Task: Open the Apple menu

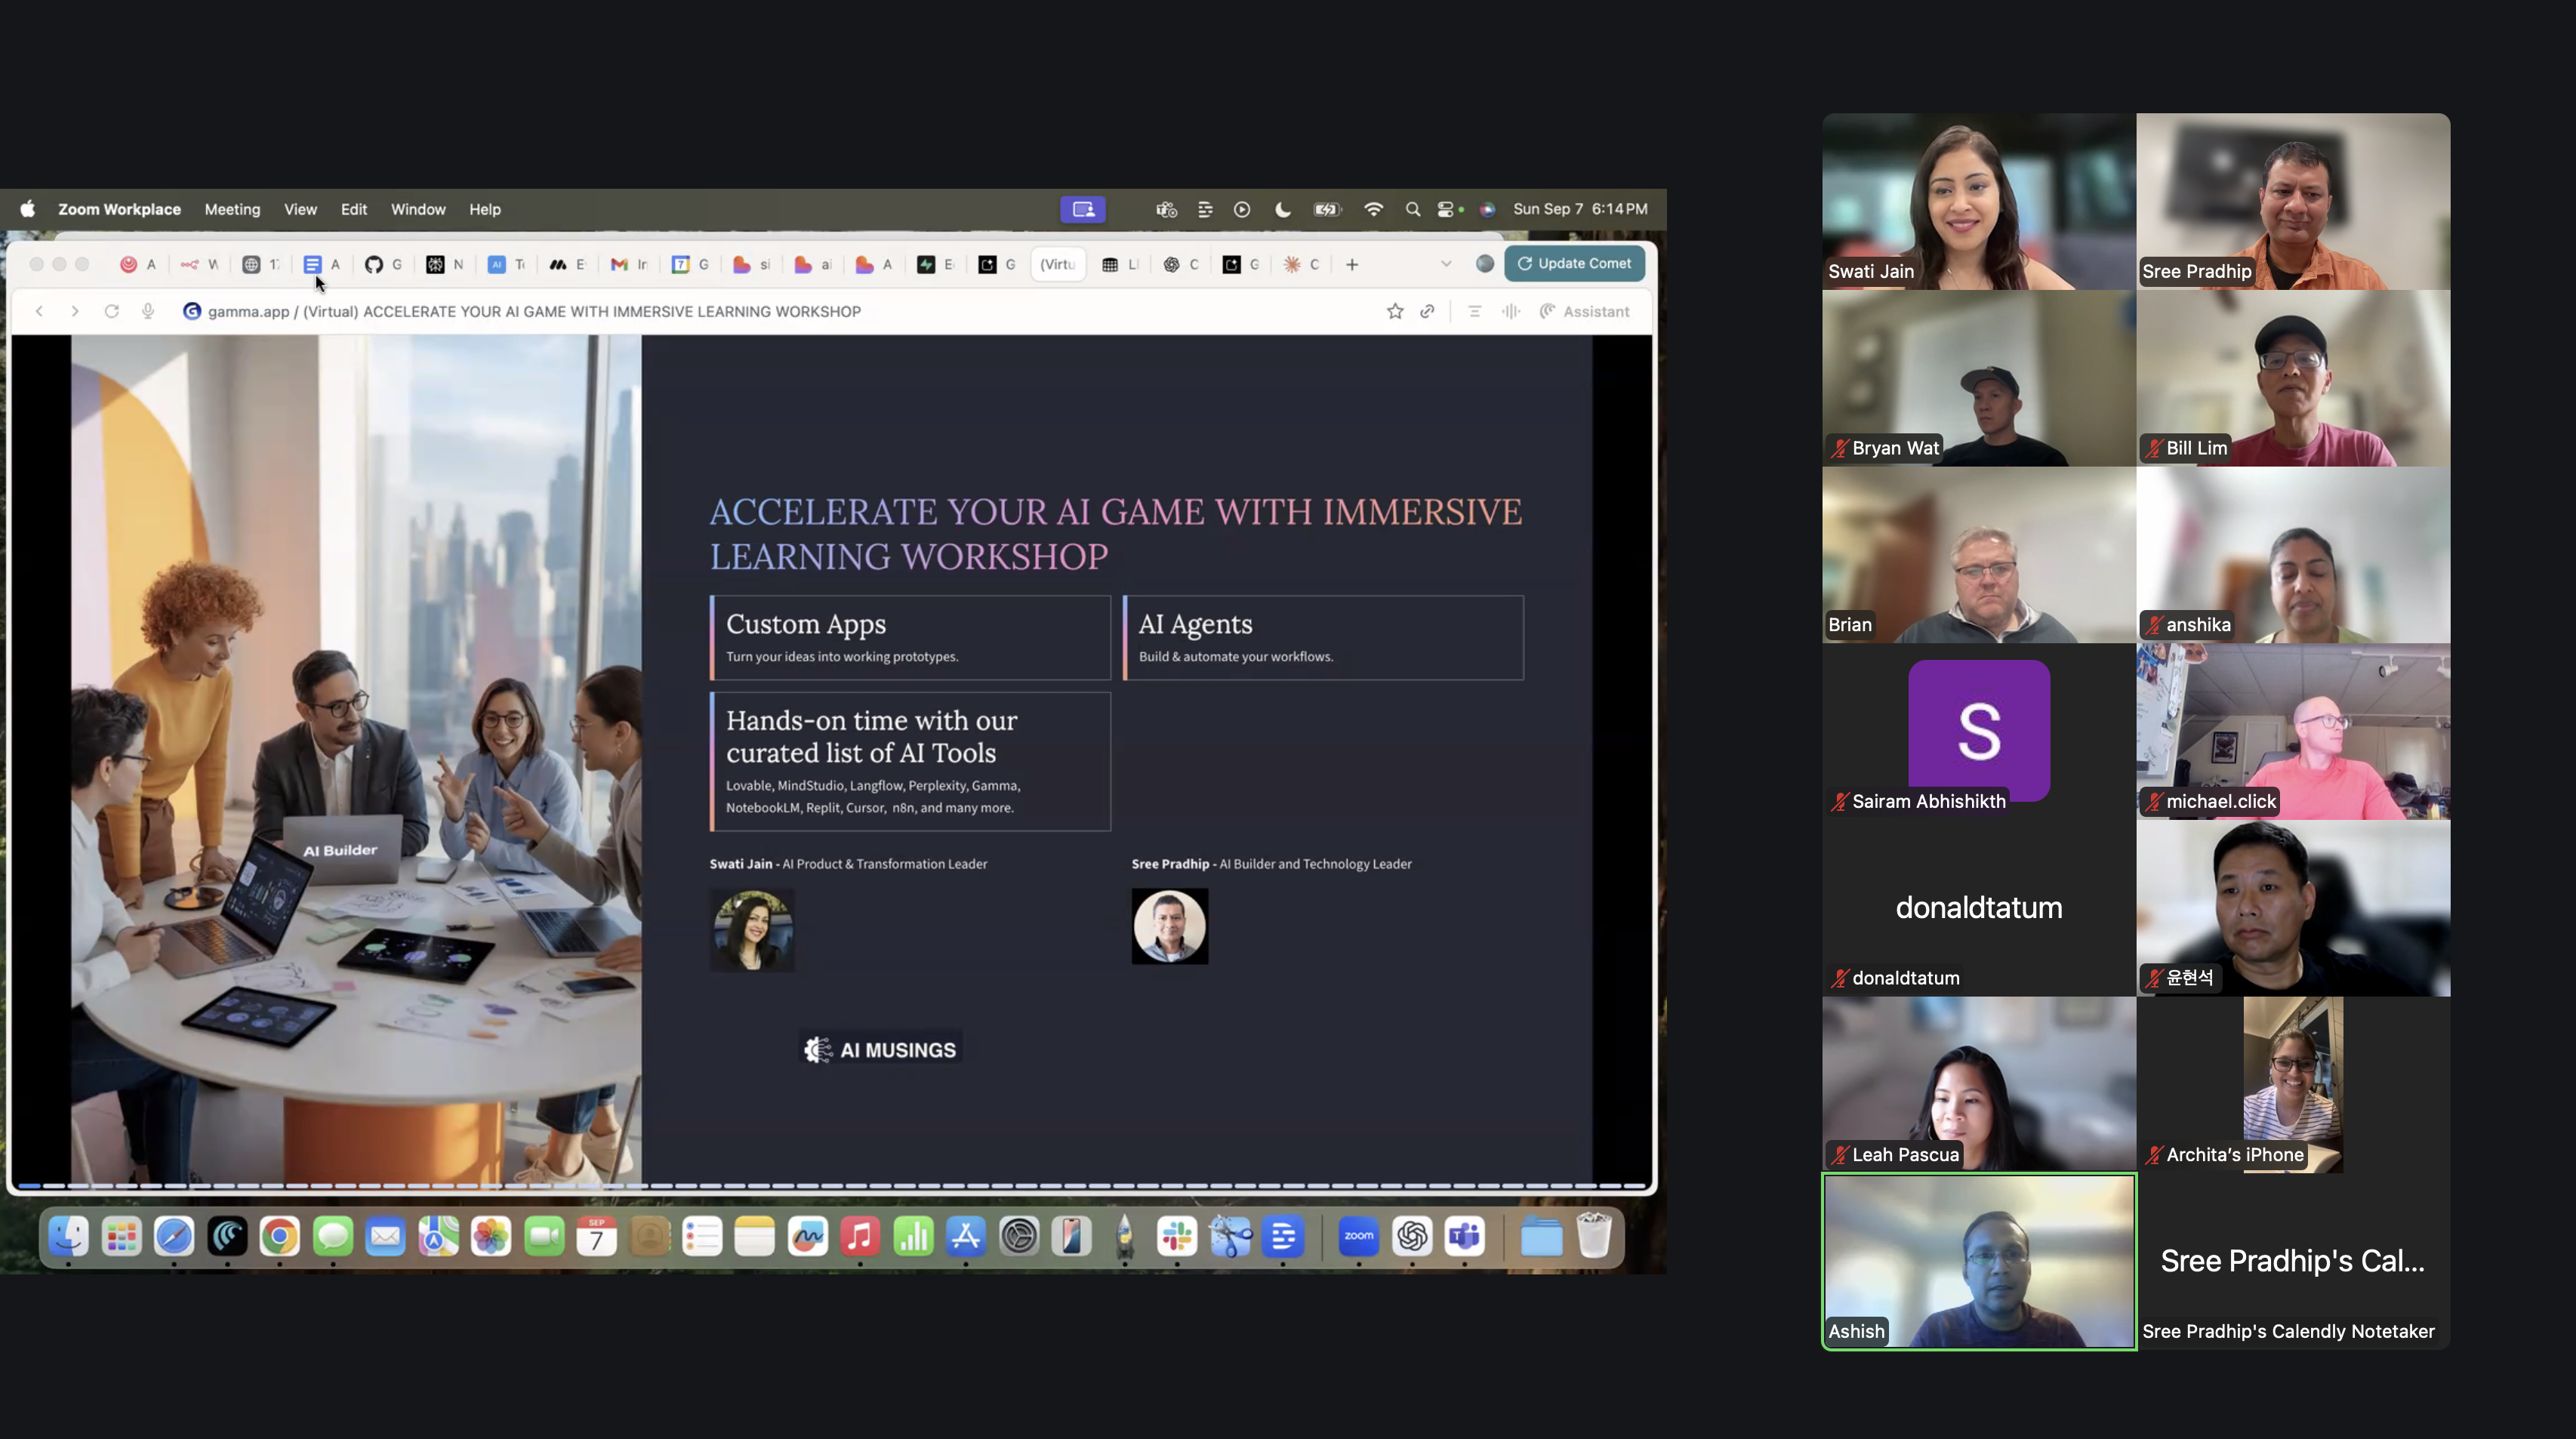Action: point(28,209)
